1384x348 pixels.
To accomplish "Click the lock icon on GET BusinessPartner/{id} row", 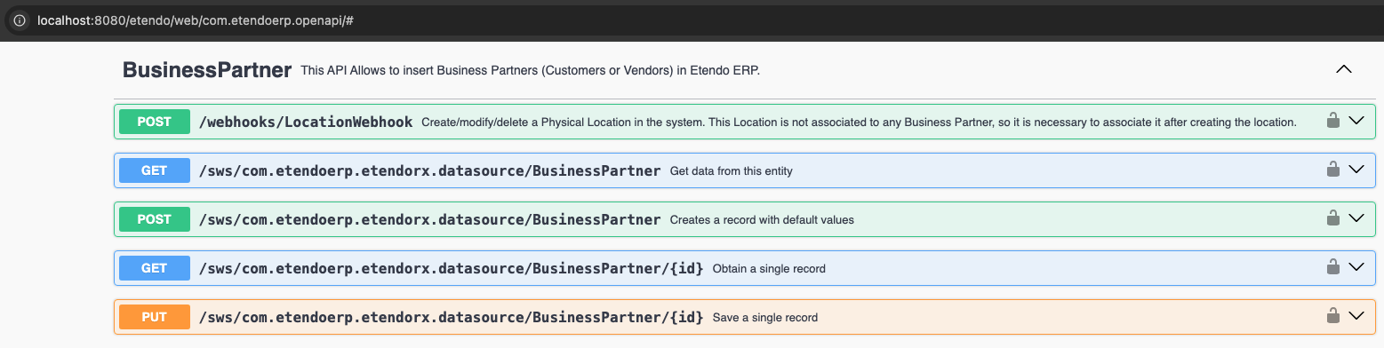I will click(x=1332, y=267).
